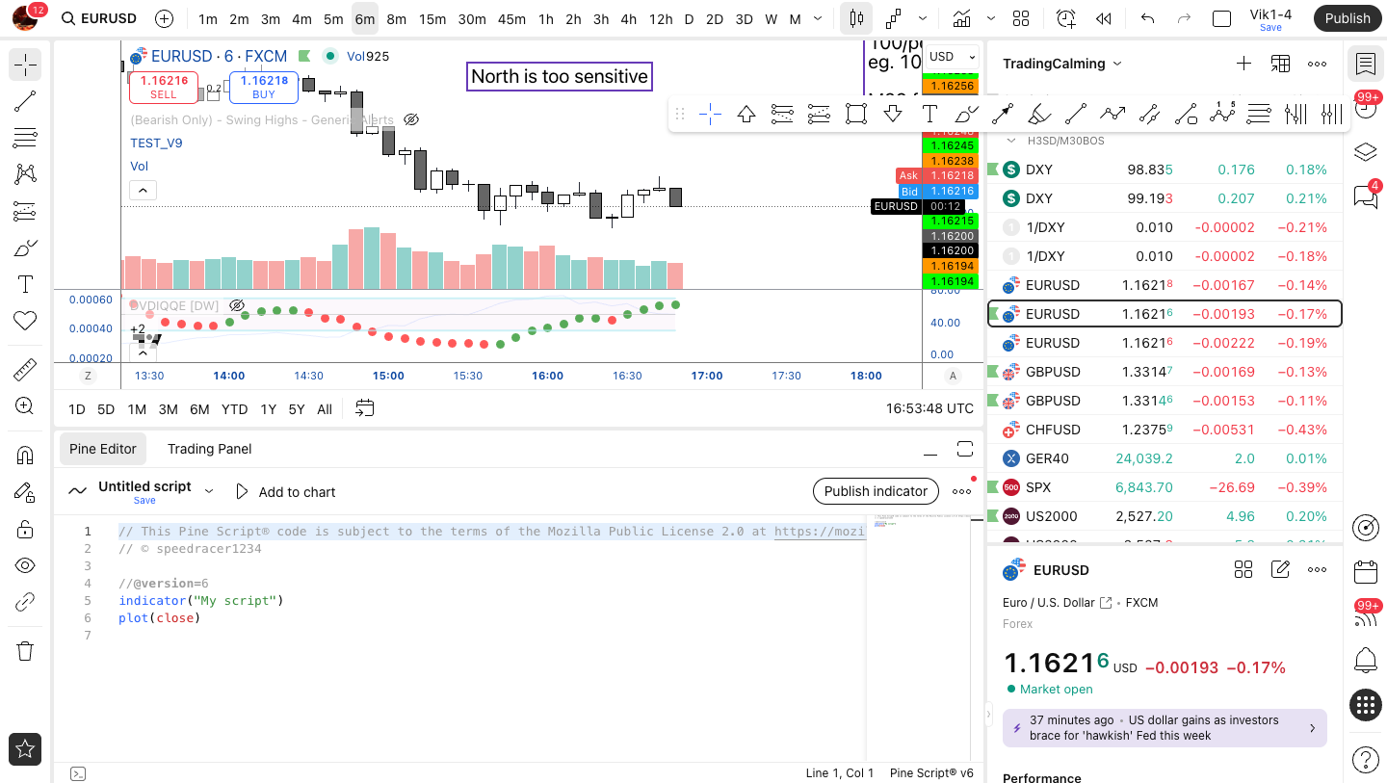This screenshot has height=783, width=1387.
Task: Toggle the watchlist panel icon
Action: click(x=1365, y=64)
